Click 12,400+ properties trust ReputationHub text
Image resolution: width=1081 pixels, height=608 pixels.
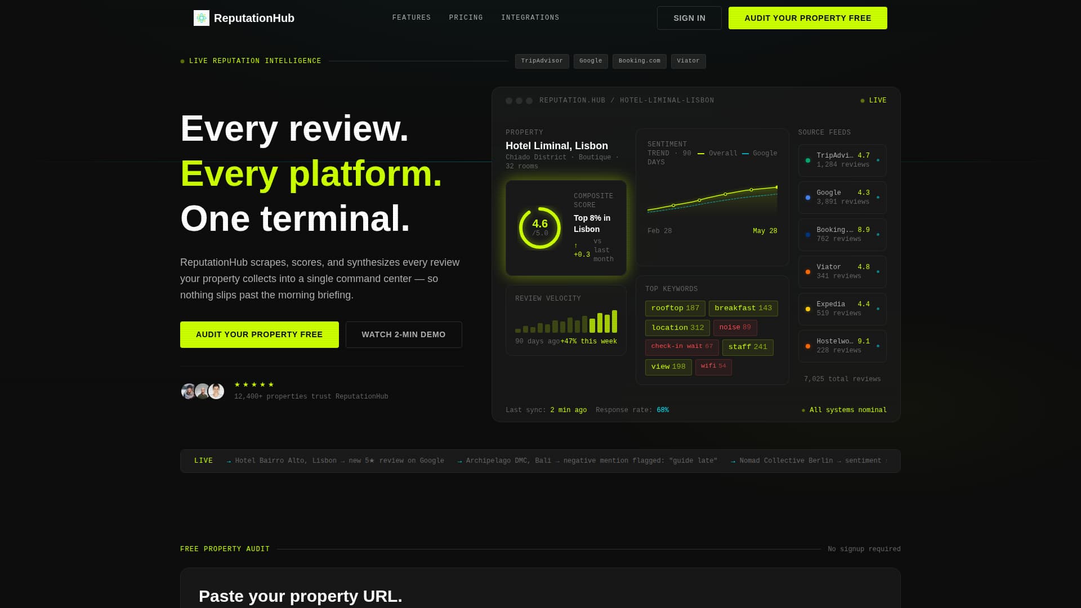(311, 397)
